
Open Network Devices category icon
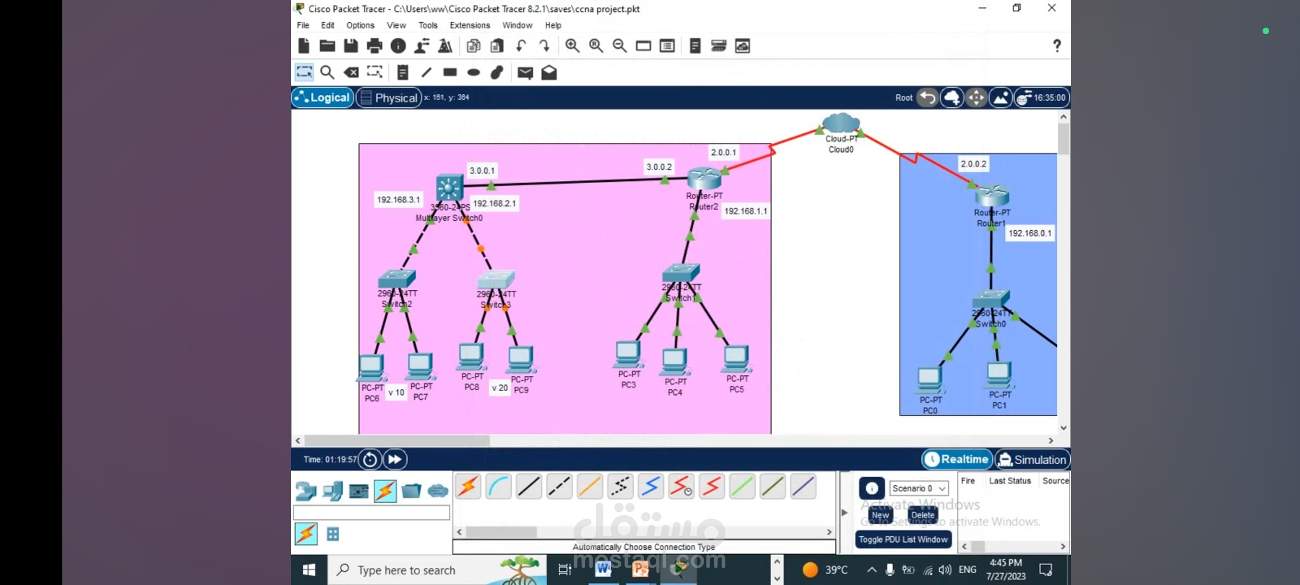click(306, 491)
